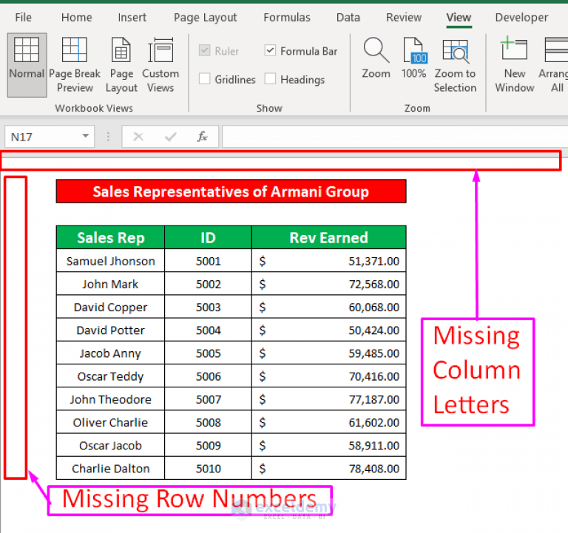568x533 pixels.
Task: Expand the Name Box dropdown arrow
Action: click(x=86, y=136)
